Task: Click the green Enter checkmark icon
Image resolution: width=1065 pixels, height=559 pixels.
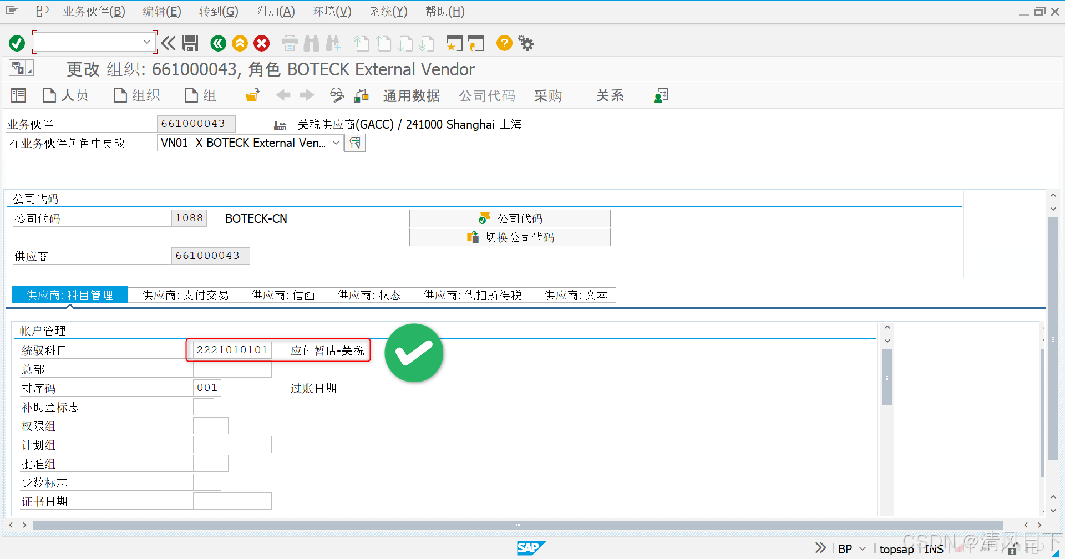Action: pos(17,43)
